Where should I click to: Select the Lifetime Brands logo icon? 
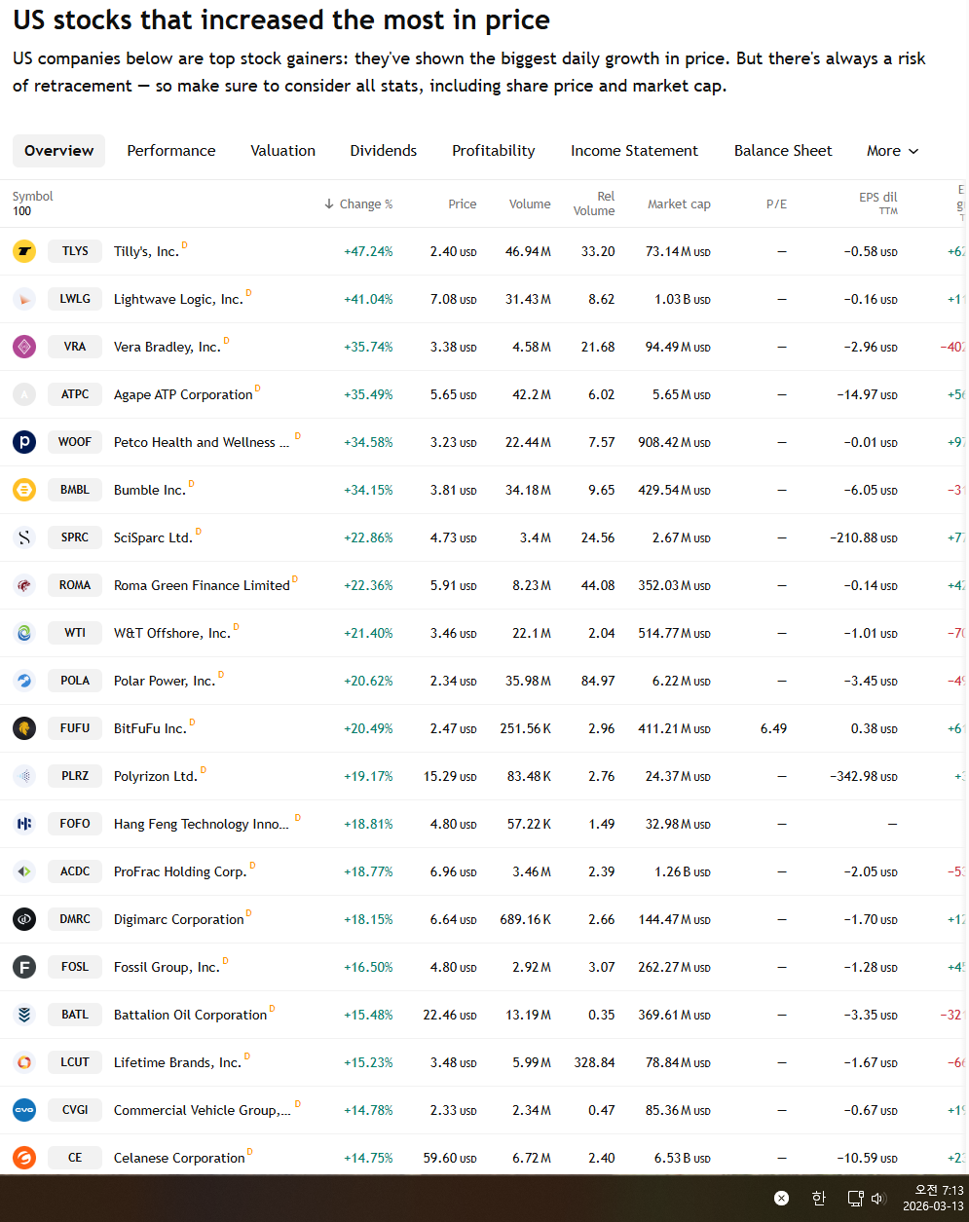(24, 1062)
